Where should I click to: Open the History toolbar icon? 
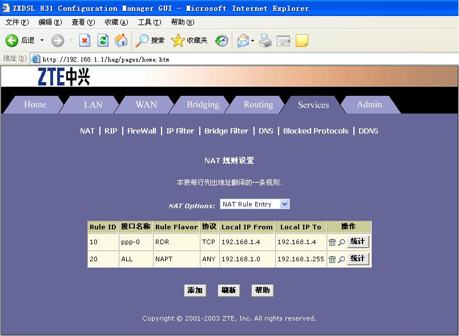tap(222, 41)
